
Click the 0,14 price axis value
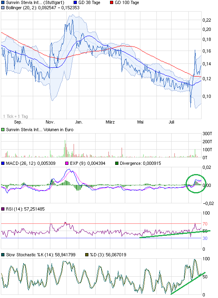[207, 64]
